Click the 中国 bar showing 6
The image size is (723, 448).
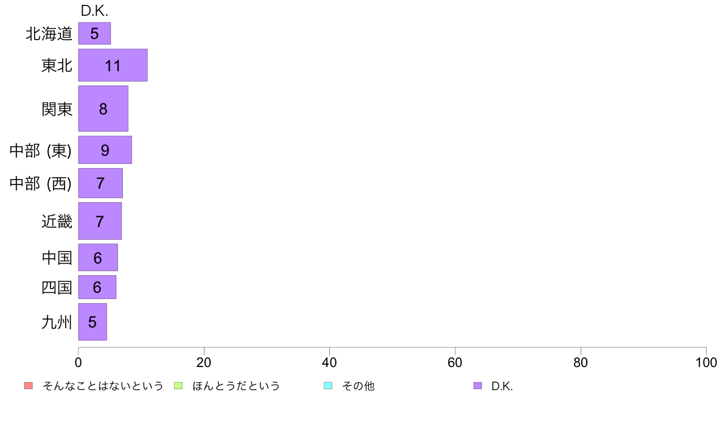pyautogui.click(x=98, y=257)
